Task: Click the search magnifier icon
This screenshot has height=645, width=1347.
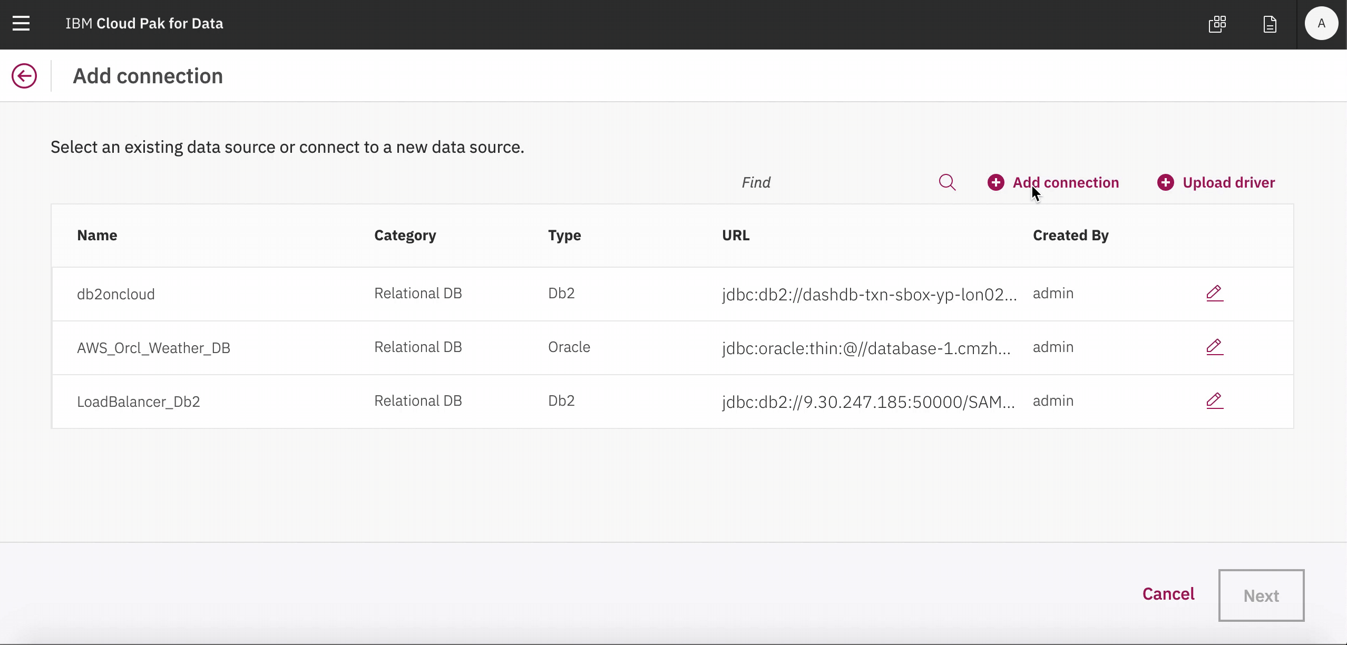Action: (x=947, y=182)
